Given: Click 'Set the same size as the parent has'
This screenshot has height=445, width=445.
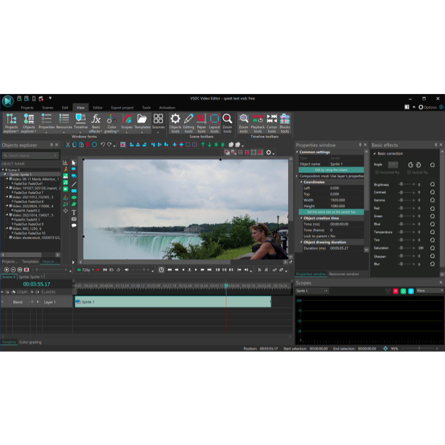Looking at the screenshot, I should [x=331, y=212].
